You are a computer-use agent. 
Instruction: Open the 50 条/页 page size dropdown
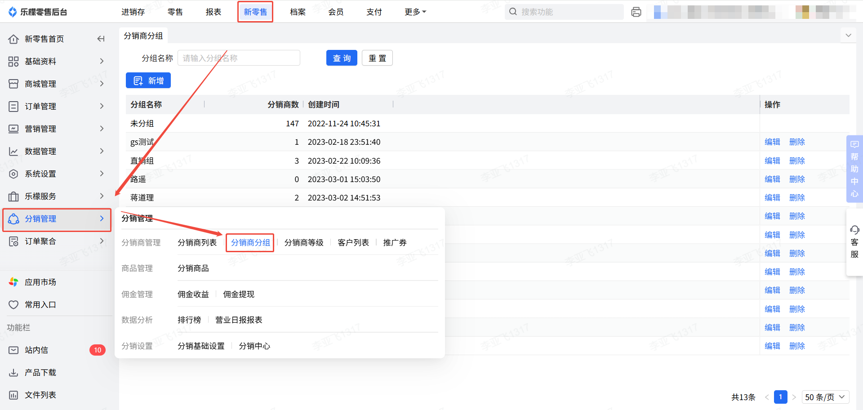point(825,397)
